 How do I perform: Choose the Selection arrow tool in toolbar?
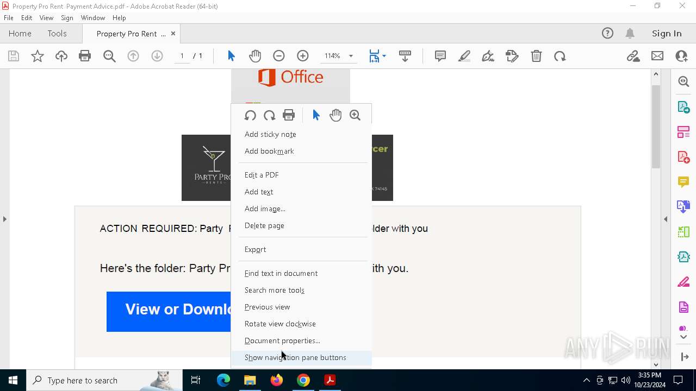231,56
